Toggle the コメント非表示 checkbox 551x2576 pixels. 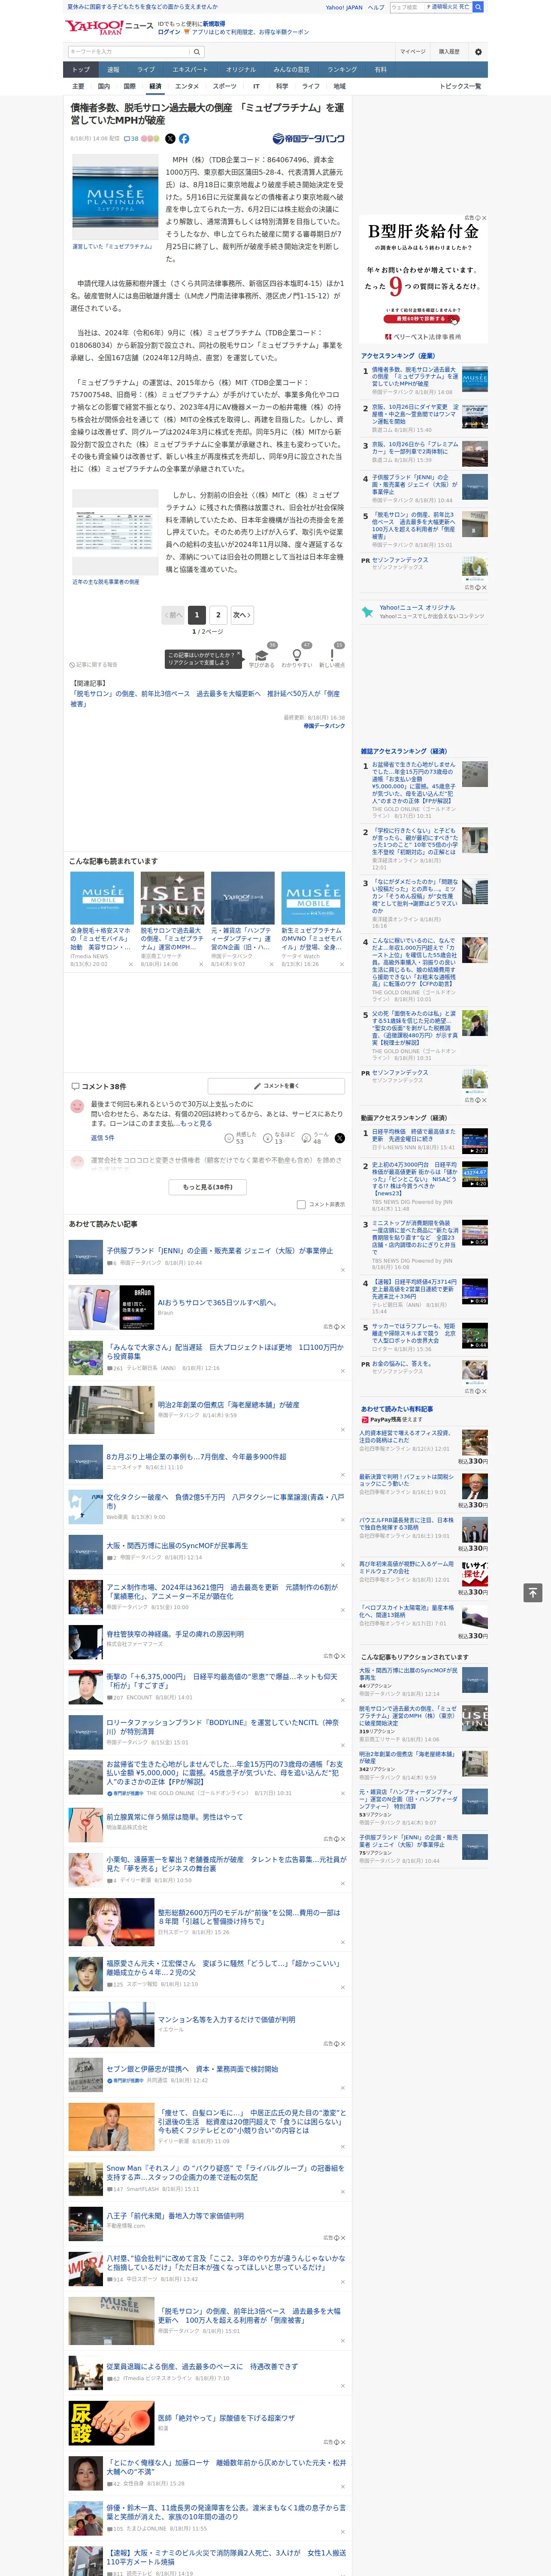[x=301, y=1205]
